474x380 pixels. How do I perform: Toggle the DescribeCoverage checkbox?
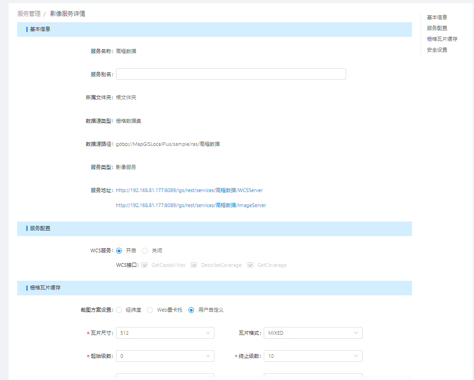tap(194, 265)
